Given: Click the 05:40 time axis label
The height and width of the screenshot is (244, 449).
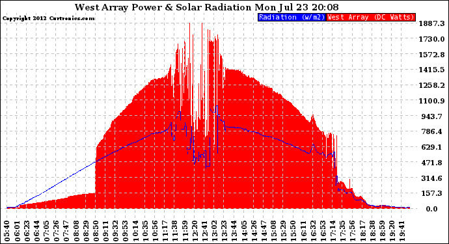Looking at the screenshot, I should tap(7, 230).
